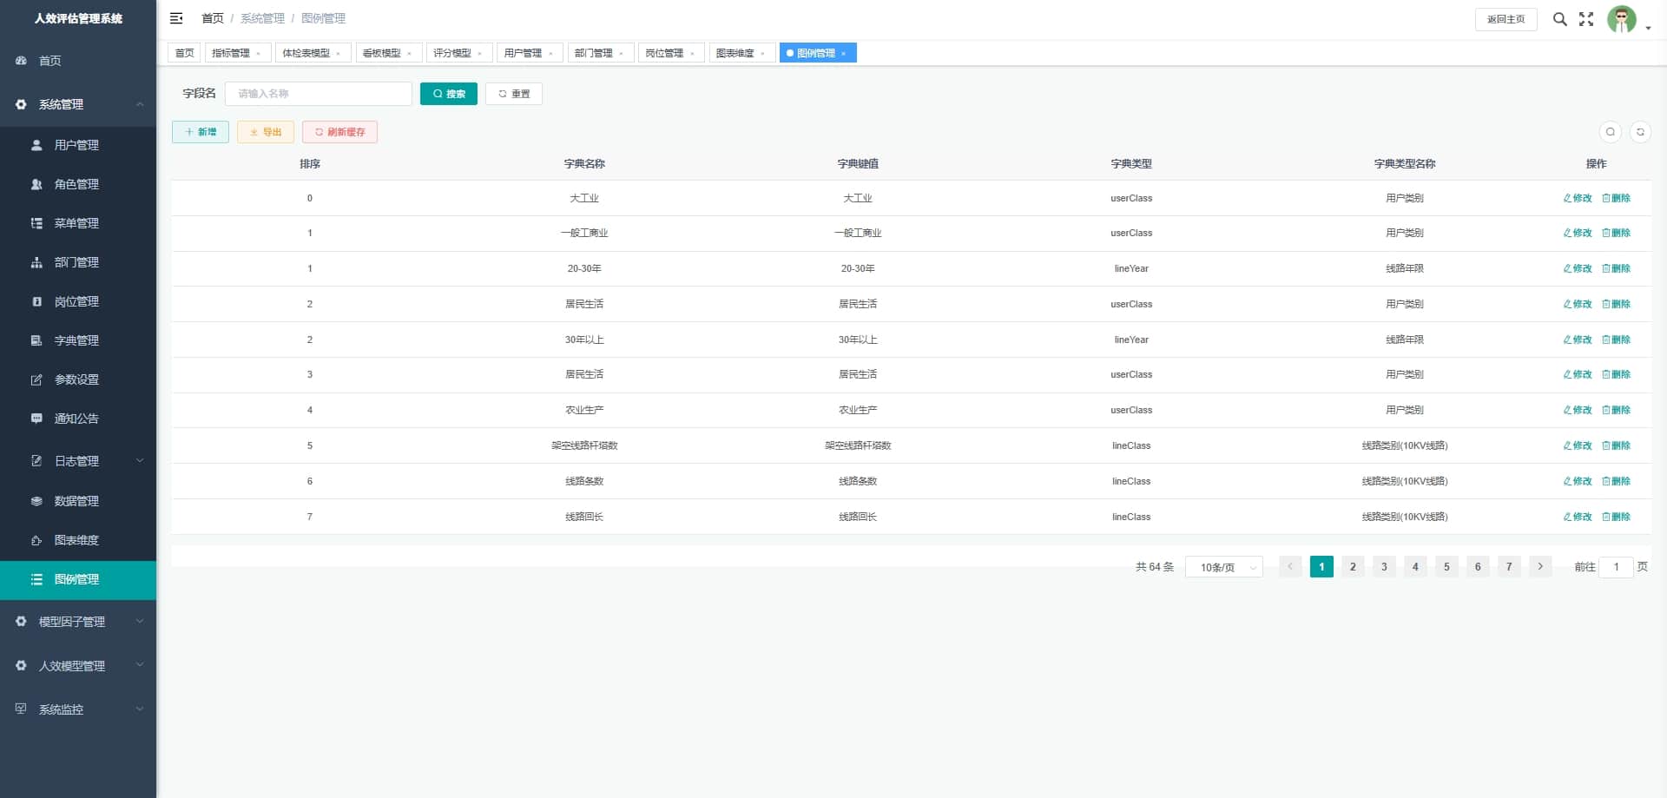Toggle search bar visibility with the round magnifier icon
Image resolution: width=1667 pixels, height=798 pixels.
(x=1611, y=132)
